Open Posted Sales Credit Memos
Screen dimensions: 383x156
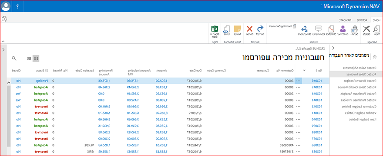click(x=357, y=87)
